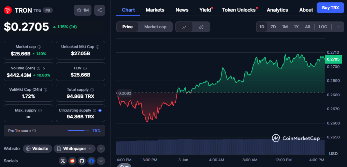Open the Token Unlocks tab

tap(239, 10)
